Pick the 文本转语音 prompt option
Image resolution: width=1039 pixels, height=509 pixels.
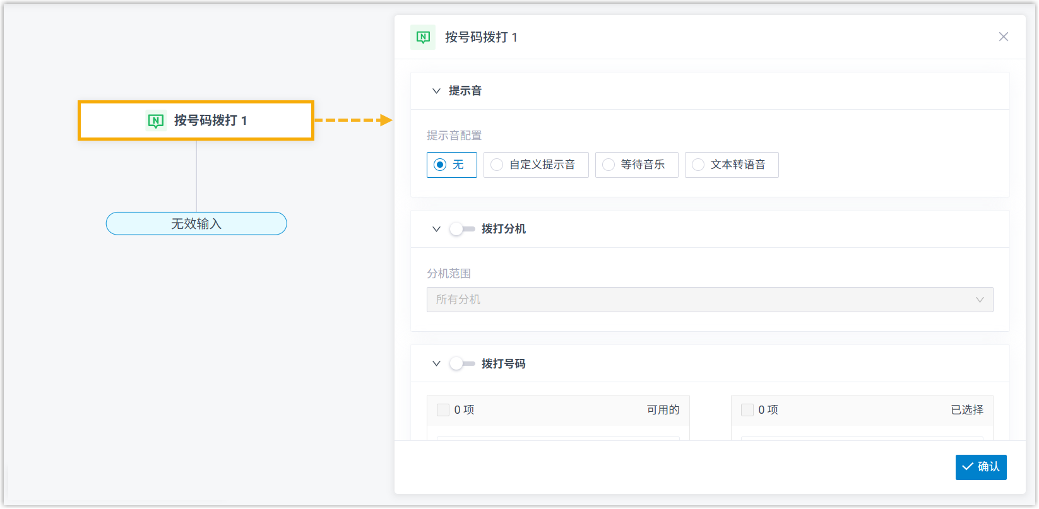click(x=698, y=165)
